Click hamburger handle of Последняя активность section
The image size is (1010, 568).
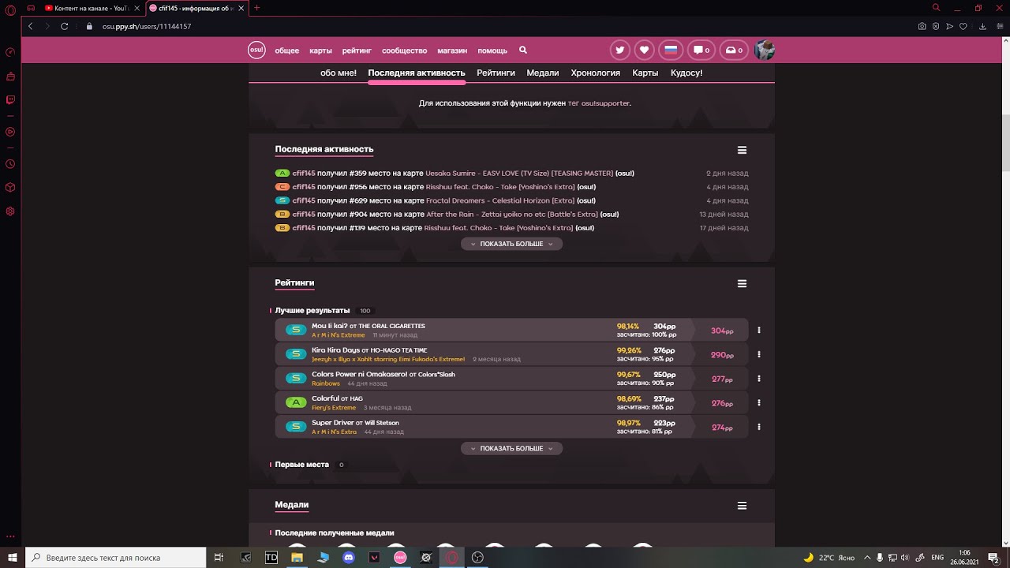click(x=742, y=150)
